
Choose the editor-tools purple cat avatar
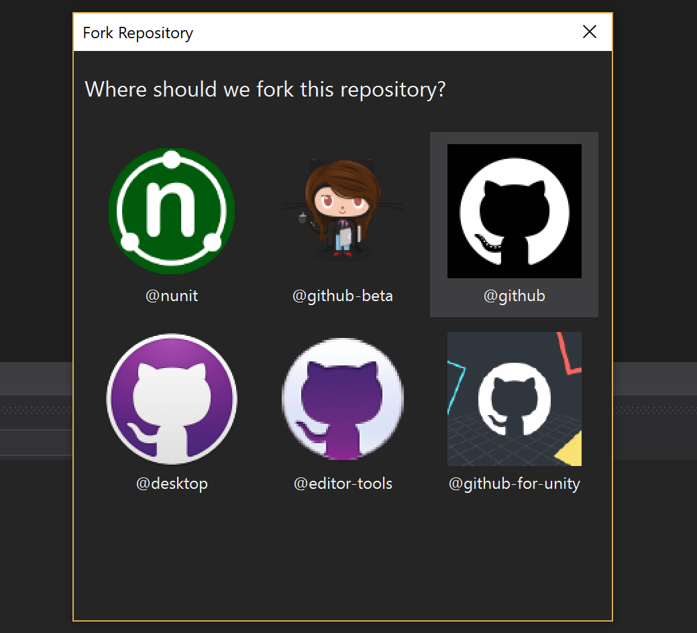pyautogui.click(x=343, y=399)
